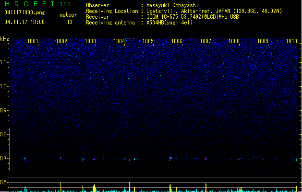Screen dimensions: 302x192
Task: Click the 0.6 kHz axis label
Action: (4, 182)
